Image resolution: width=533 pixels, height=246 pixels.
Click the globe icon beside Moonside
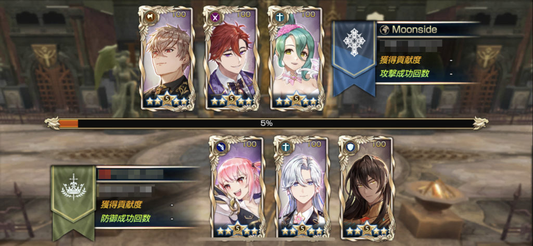tap(384, 29)
